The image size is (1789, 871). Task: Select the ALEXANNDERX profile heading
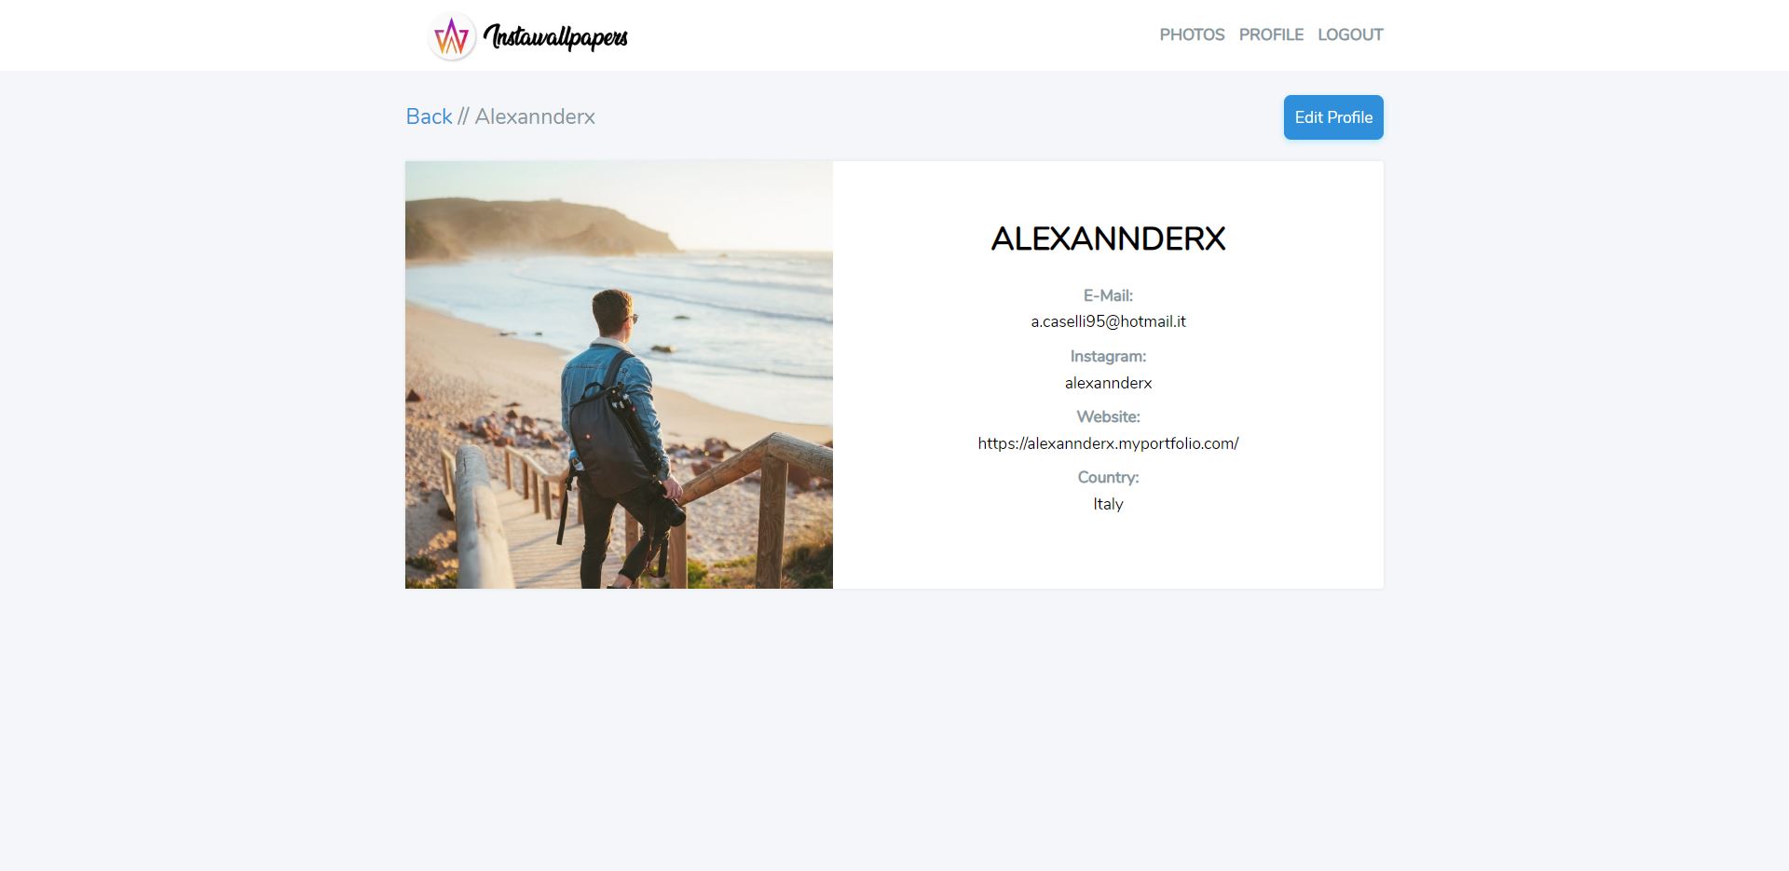point(1108,238)
